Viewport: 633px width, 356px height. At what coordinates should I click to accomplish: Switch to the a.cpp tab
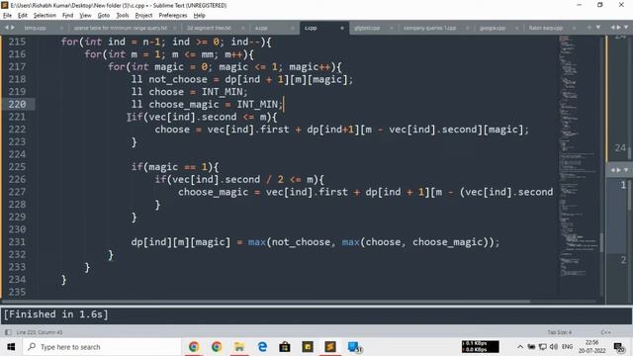point(261,28)
